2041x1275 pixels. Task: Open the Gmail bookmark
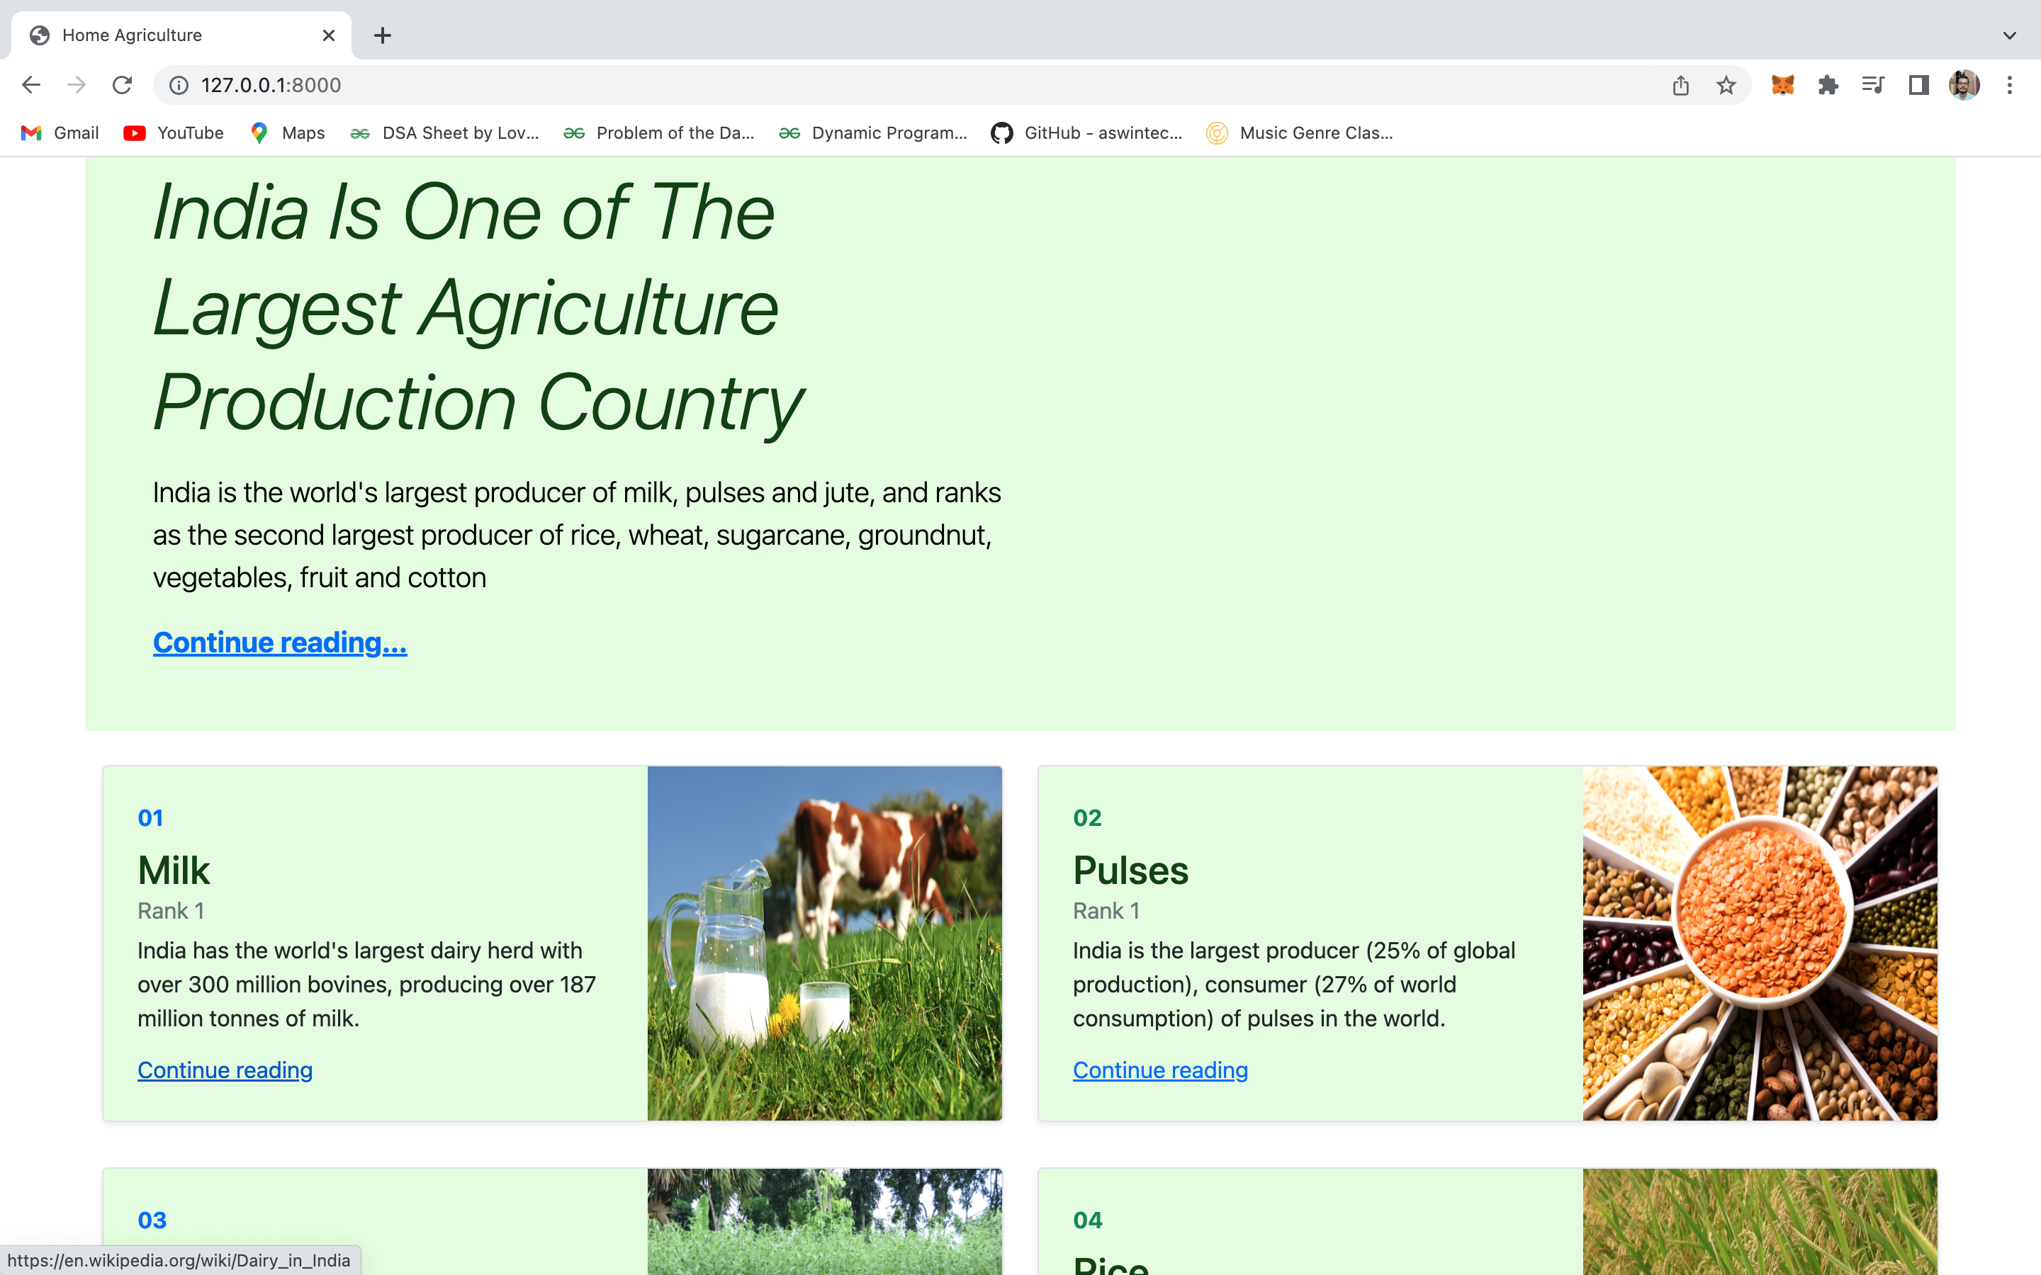[60, 133]
